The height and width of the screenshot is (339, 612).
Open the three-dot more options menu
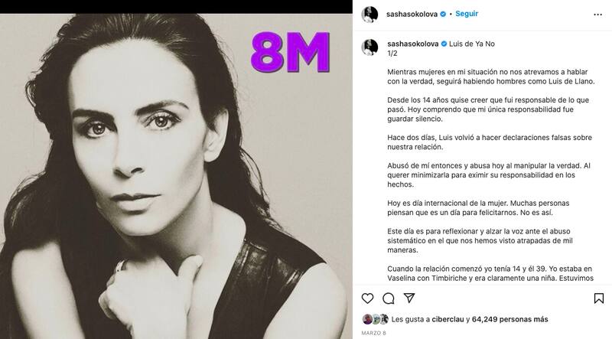[x=598, y=15]
